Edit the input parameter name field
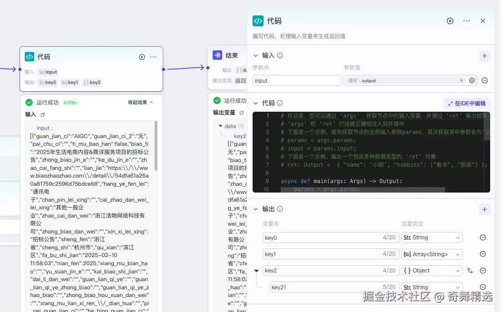The height and width of the screenshot is (312, 502). (x=297, y=80)
